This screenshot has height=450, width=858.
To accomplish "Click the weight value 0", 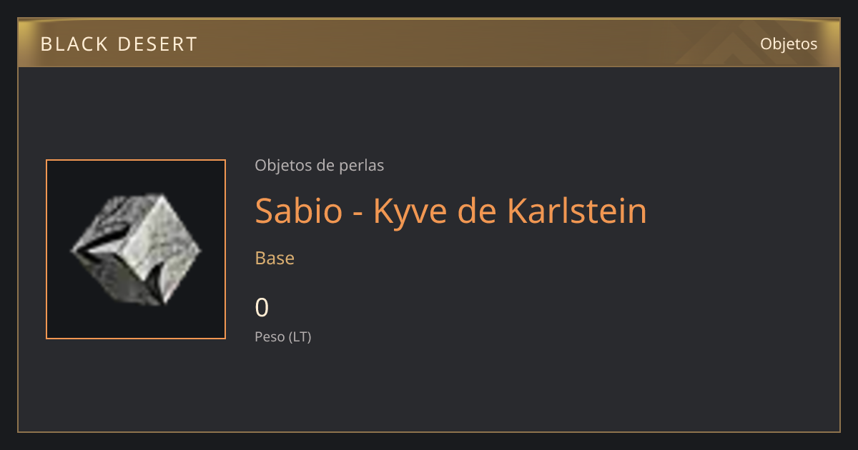I will click(x=262, y=308).
